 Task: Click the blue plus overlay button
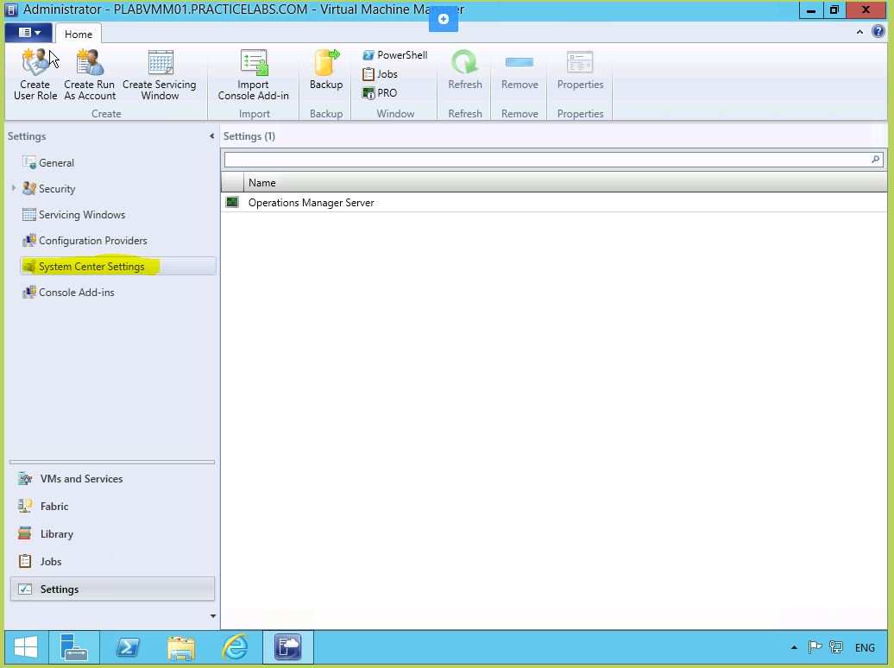(x=443, y=19)
